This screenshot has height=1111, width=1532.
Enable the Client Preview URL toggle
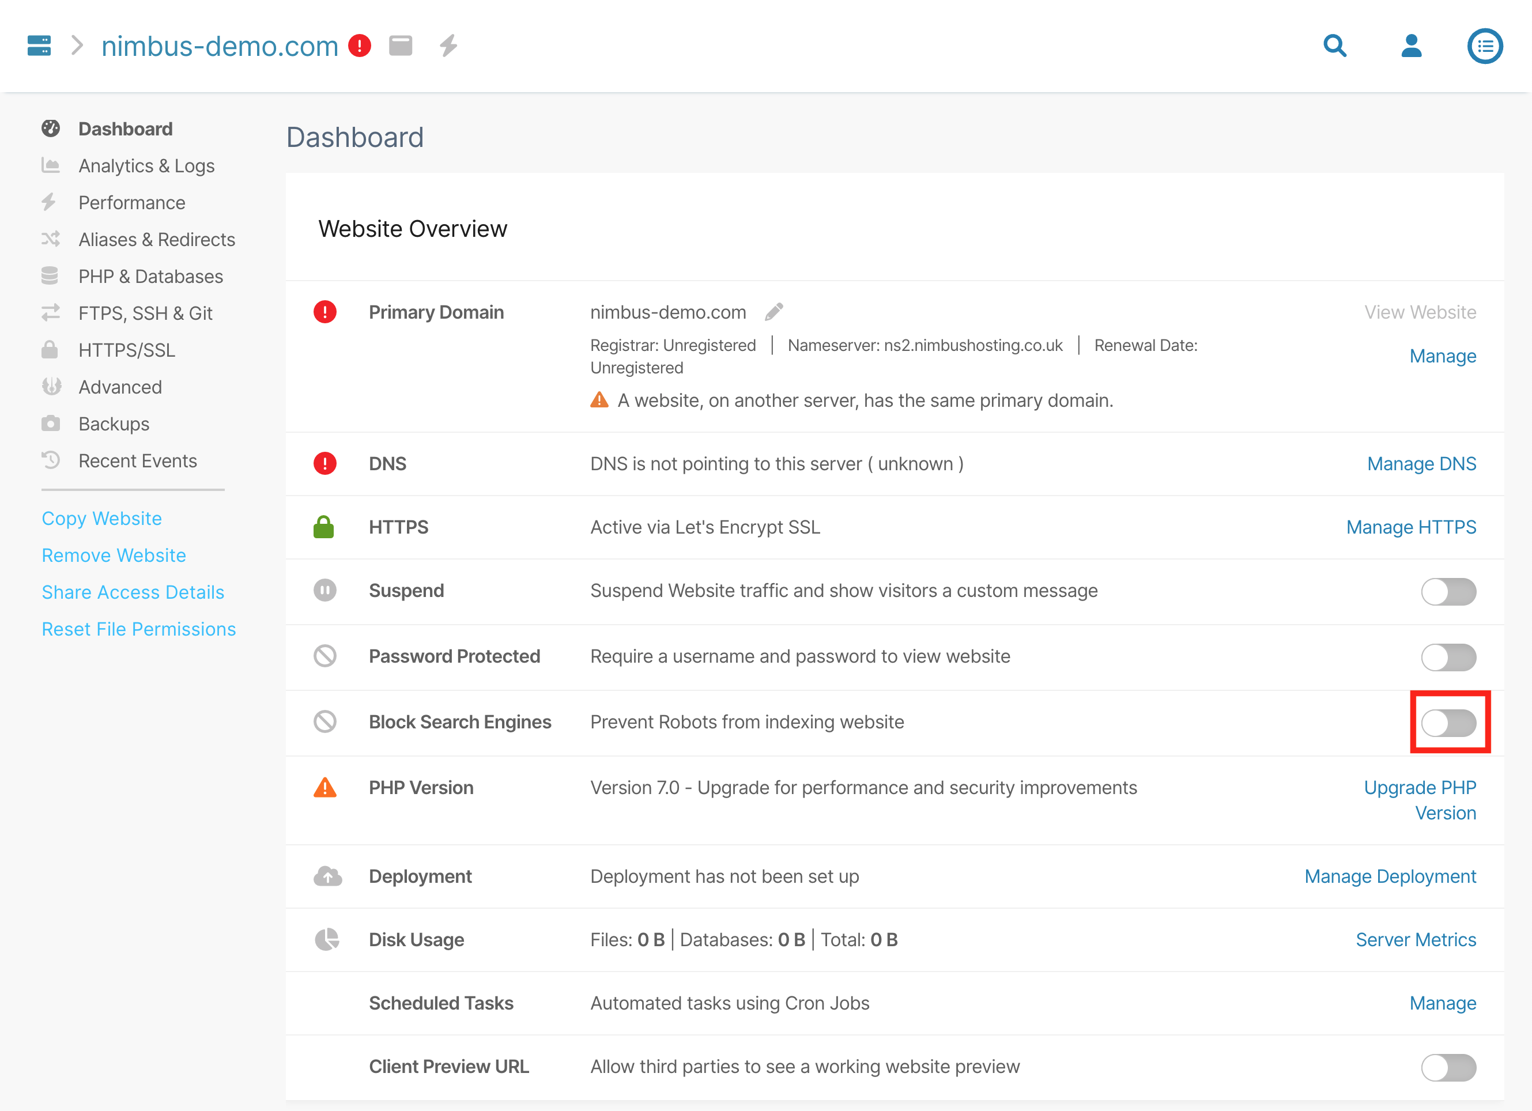pos(1448,1067)
